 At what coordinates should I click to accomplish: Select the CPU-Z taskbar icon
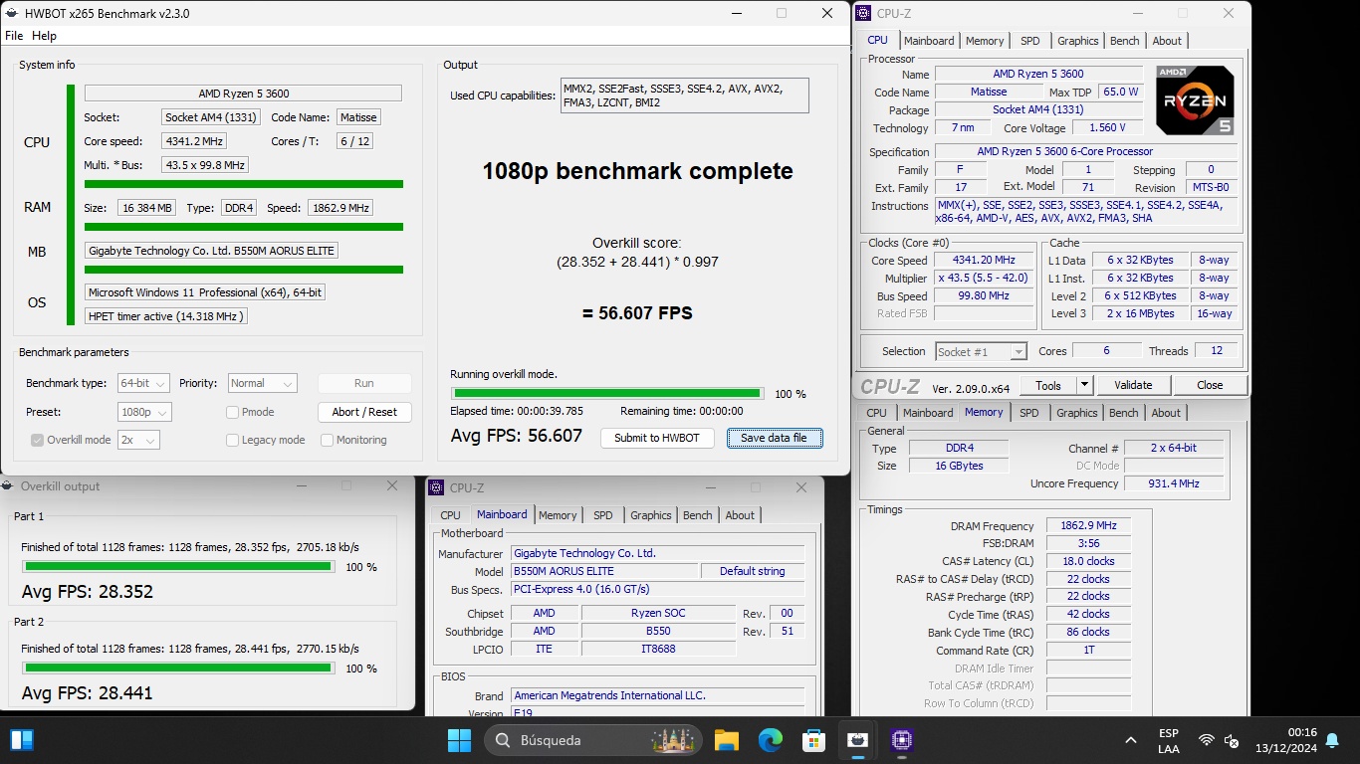tap(902, 740)
